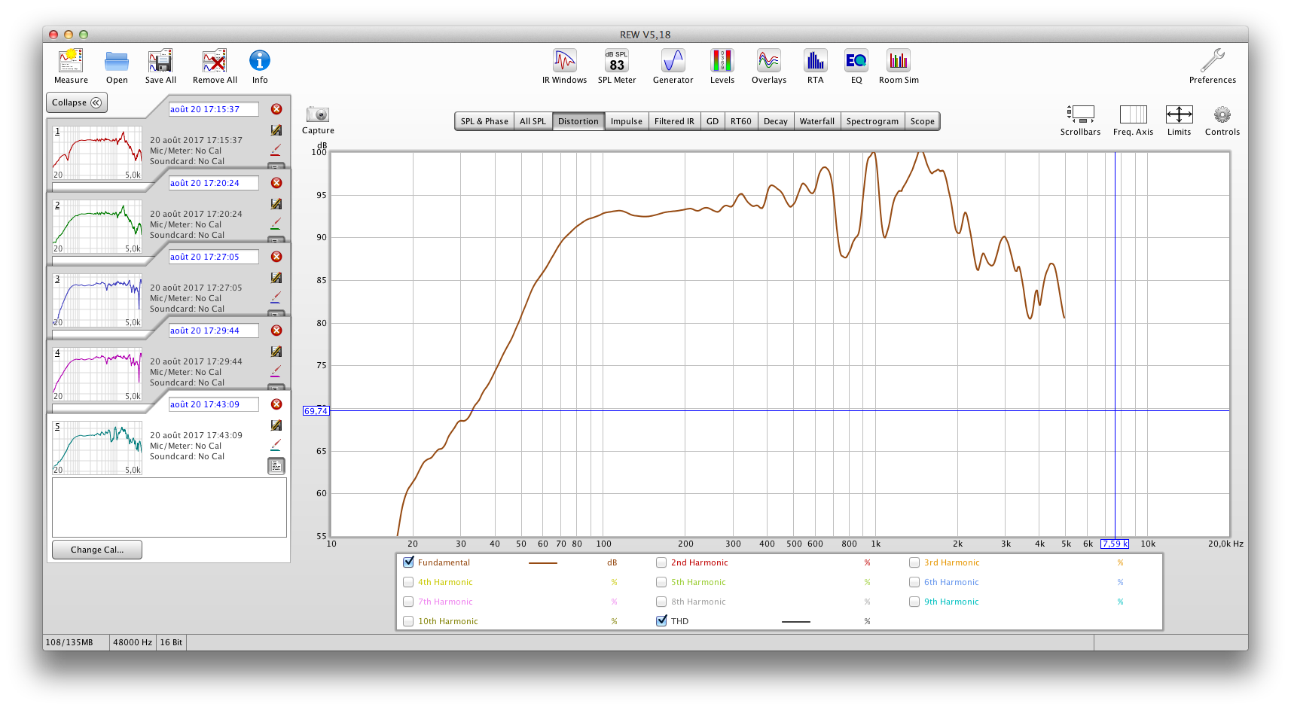Remove measurement août 20 17:15:37 with red X
The height and width of the screenshot is (710, 1291).
click(276, 109)
